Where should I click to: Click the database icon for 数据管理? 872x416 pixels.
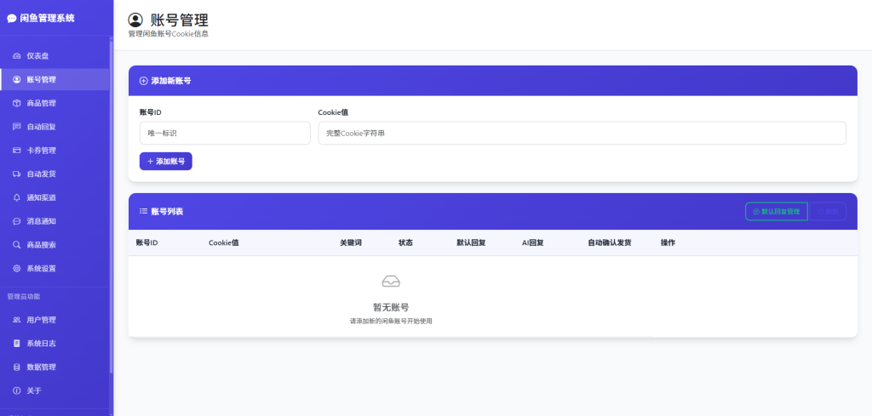(x=17, y=368)
